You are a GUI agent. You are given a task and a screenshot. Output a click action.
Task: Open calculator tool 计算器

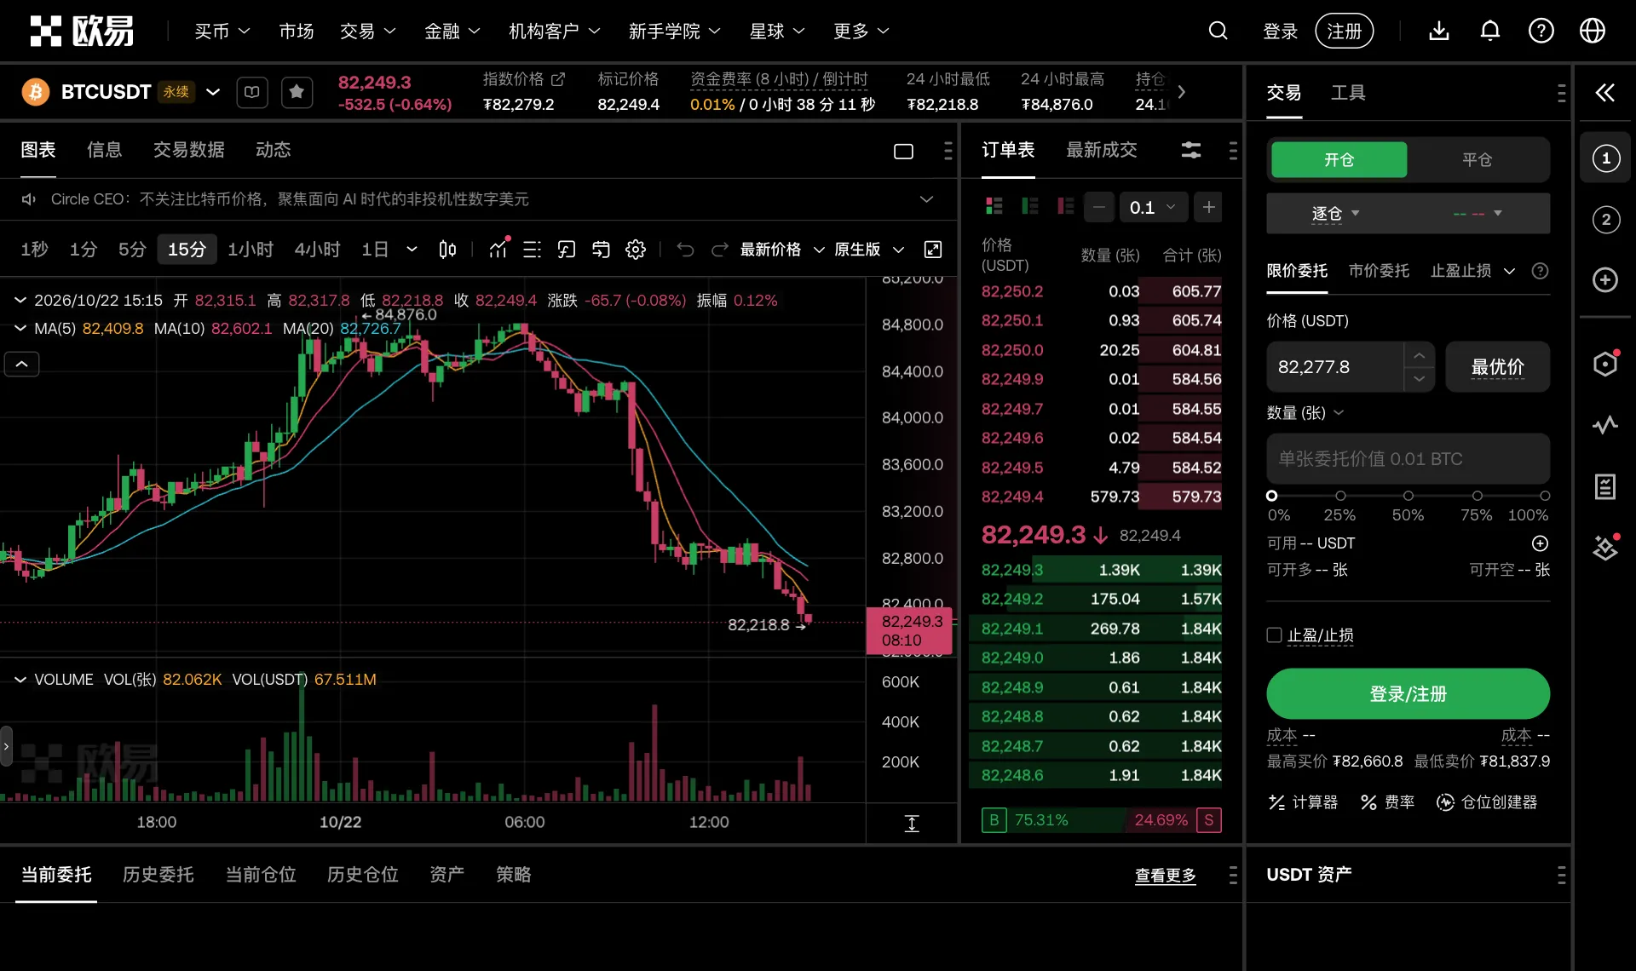1303,802
